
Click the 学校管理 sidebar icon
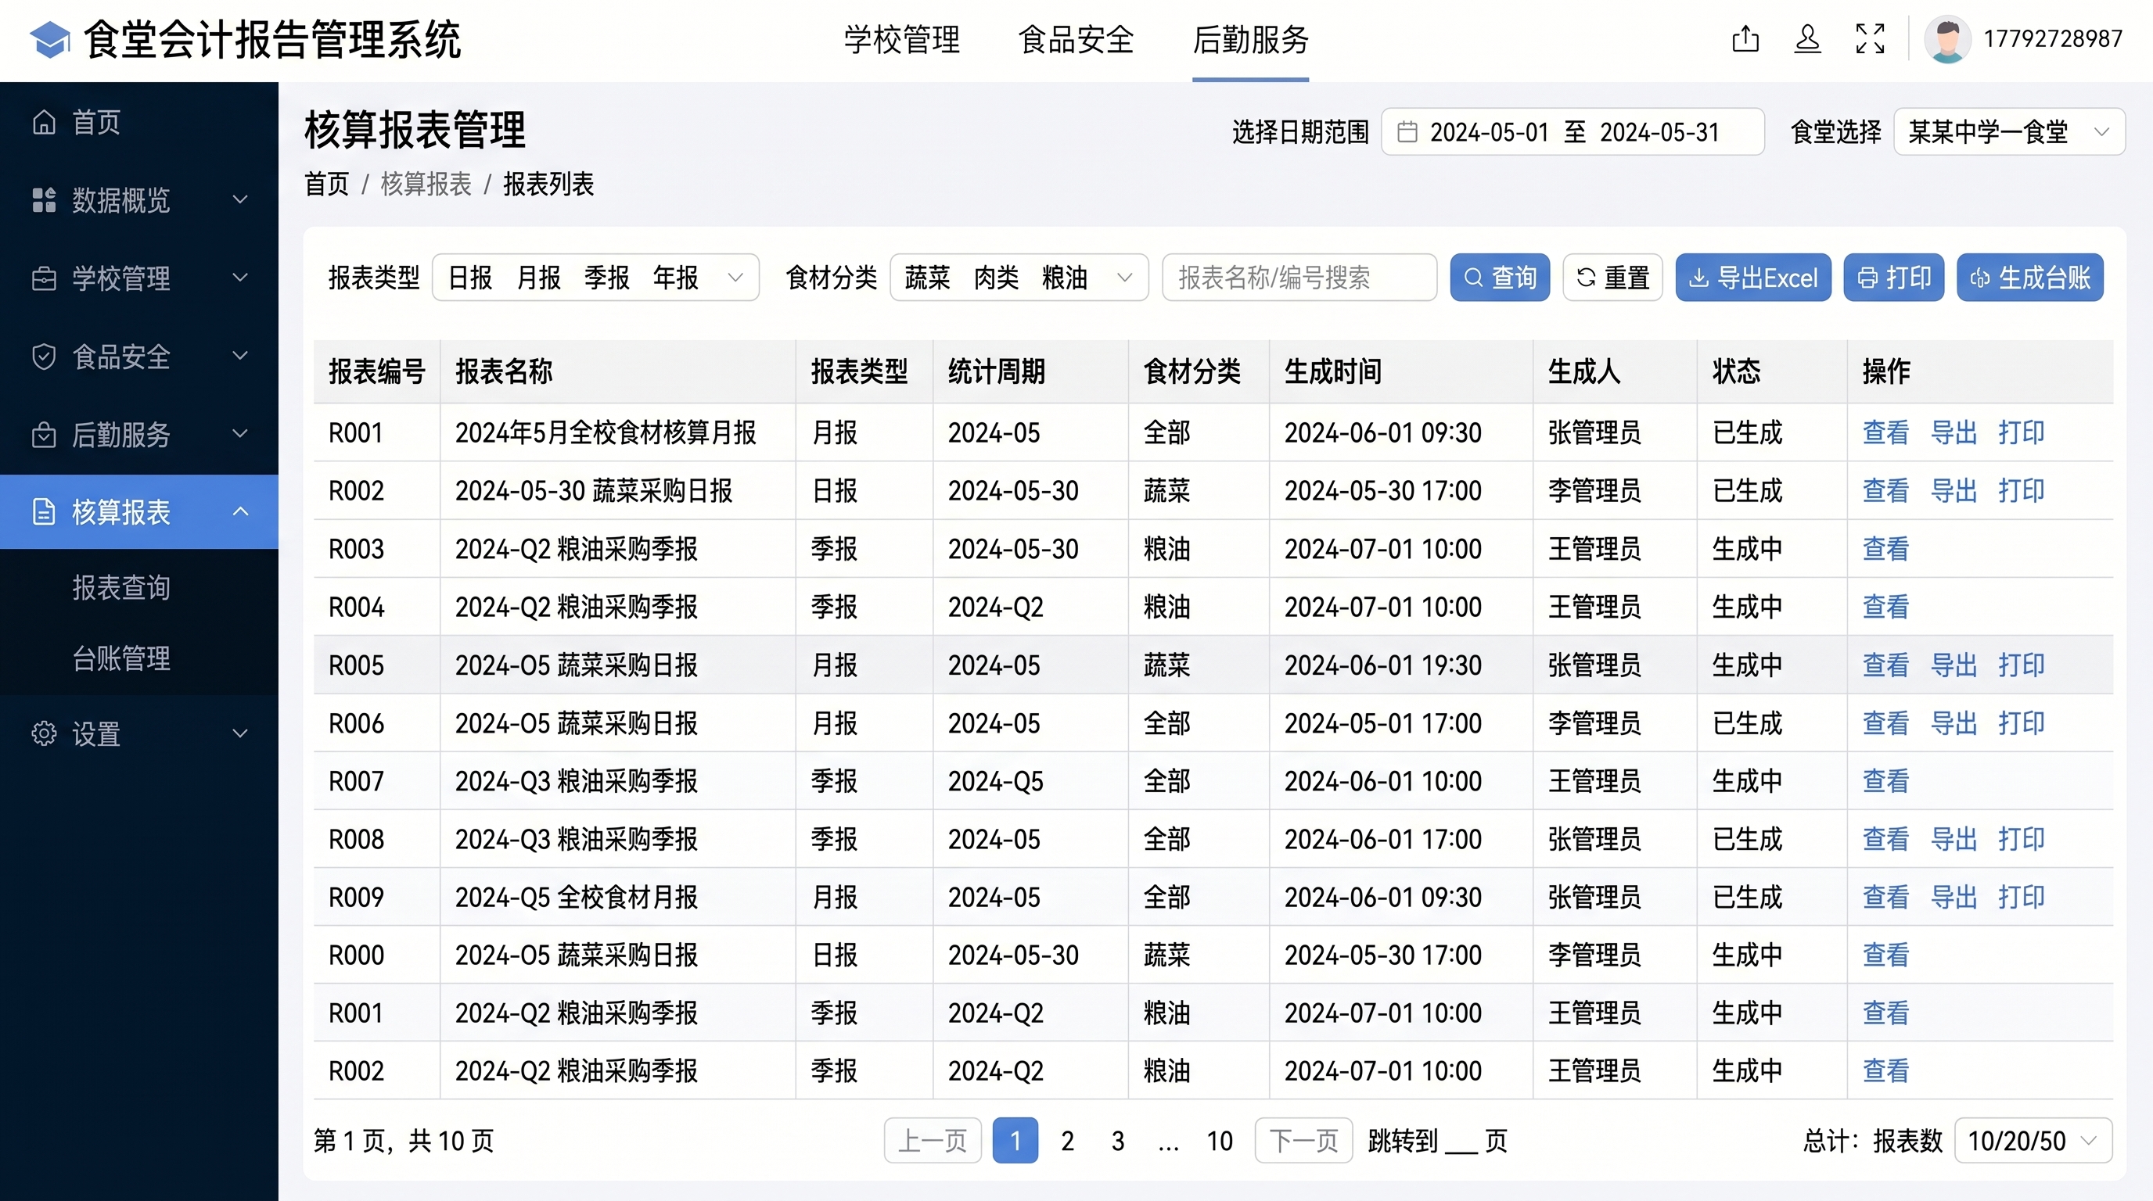coord(44,278)
